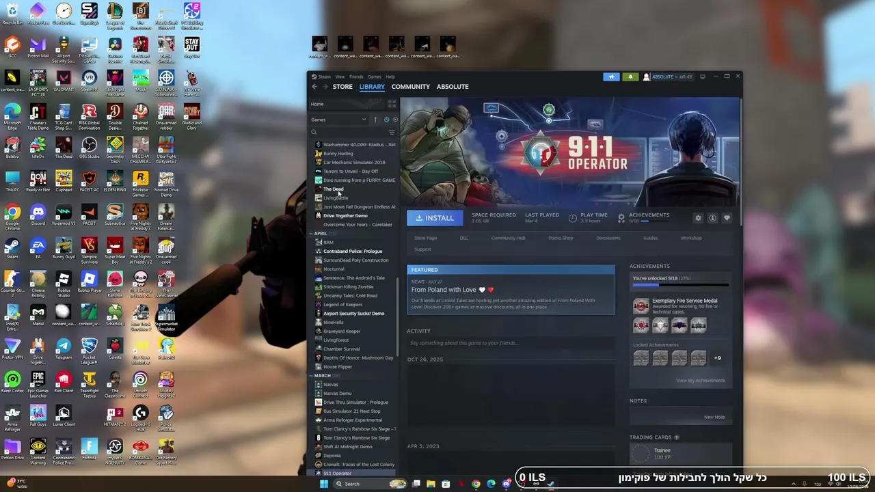Filter library by recent activity clock icon

click(386, 120)
